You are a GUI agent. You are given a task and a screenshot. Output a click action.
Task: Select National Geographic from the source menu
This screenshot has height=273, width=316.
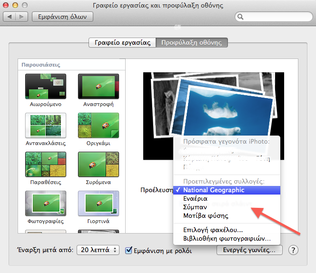tap(227, 190)
